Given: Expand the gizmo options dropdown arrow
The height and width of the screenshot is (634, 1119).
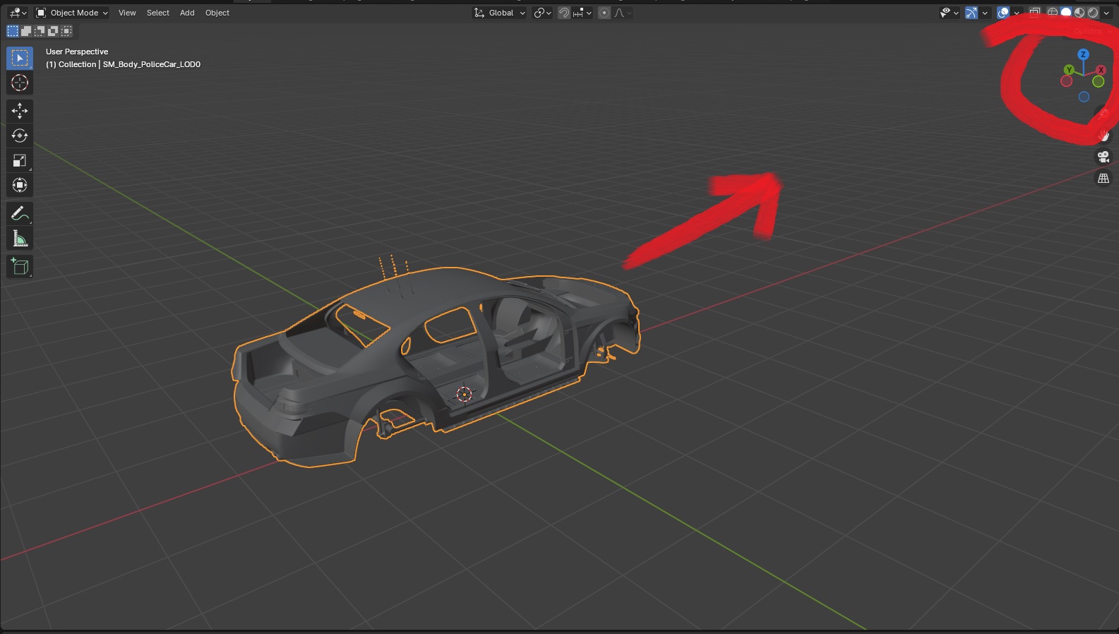Looking at the screenshot, I should 985,13.
